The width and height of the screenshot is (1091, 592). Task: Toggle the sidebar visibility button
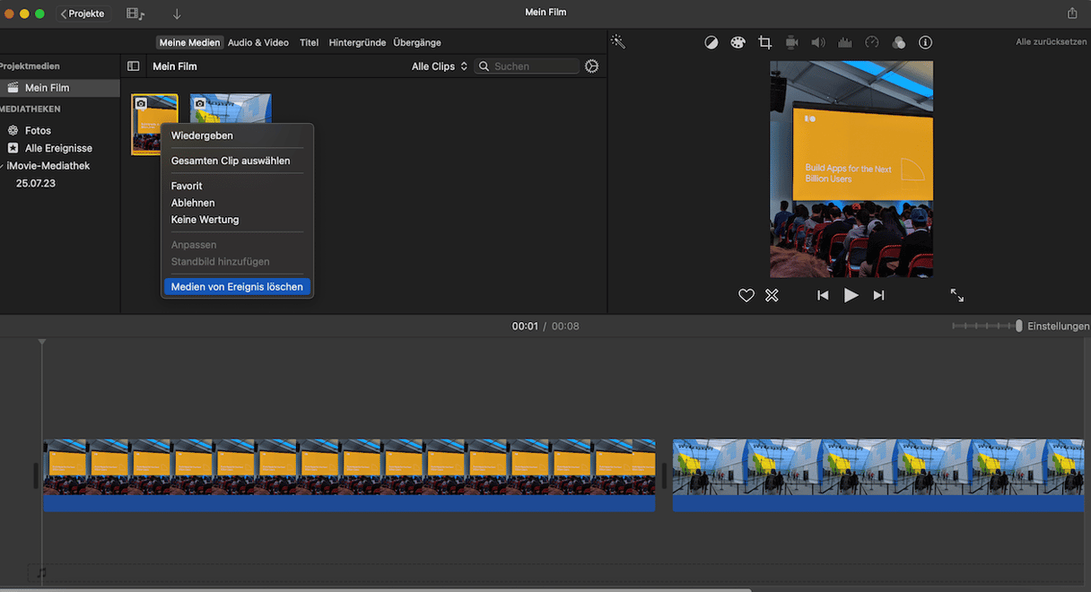coord(134,66)
